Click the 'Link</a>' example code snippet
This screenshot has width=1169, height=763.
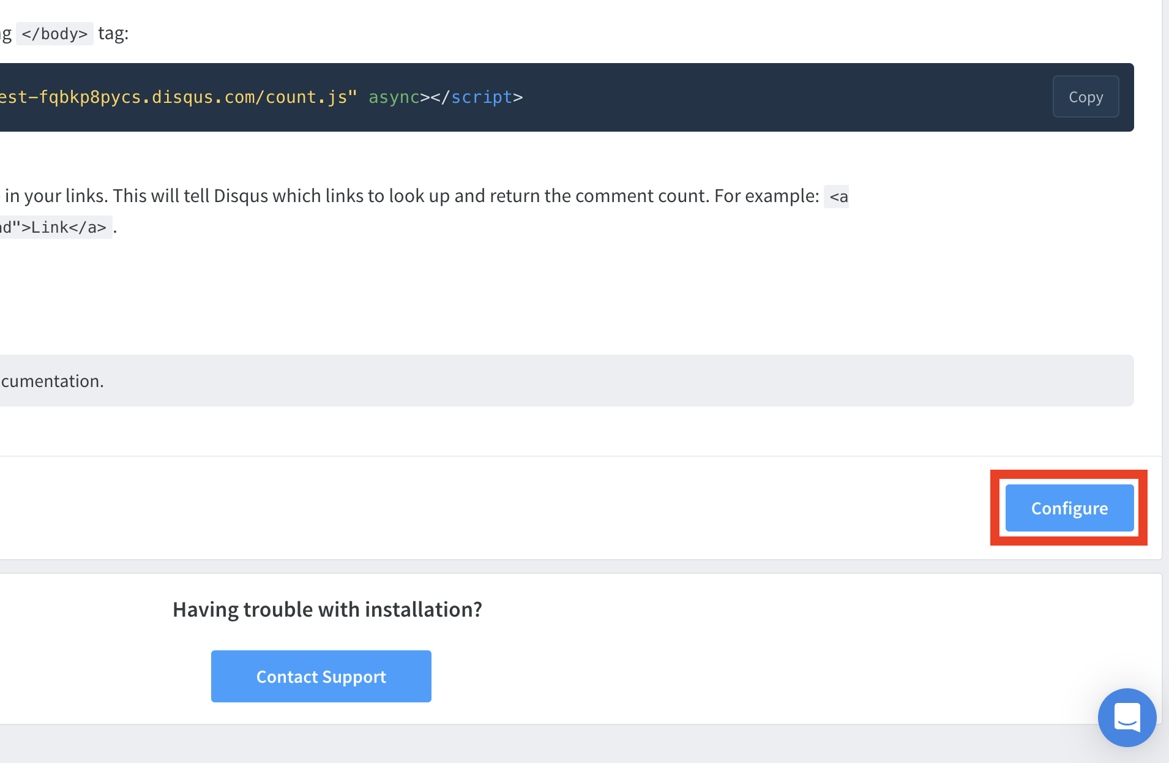(56, 227)
